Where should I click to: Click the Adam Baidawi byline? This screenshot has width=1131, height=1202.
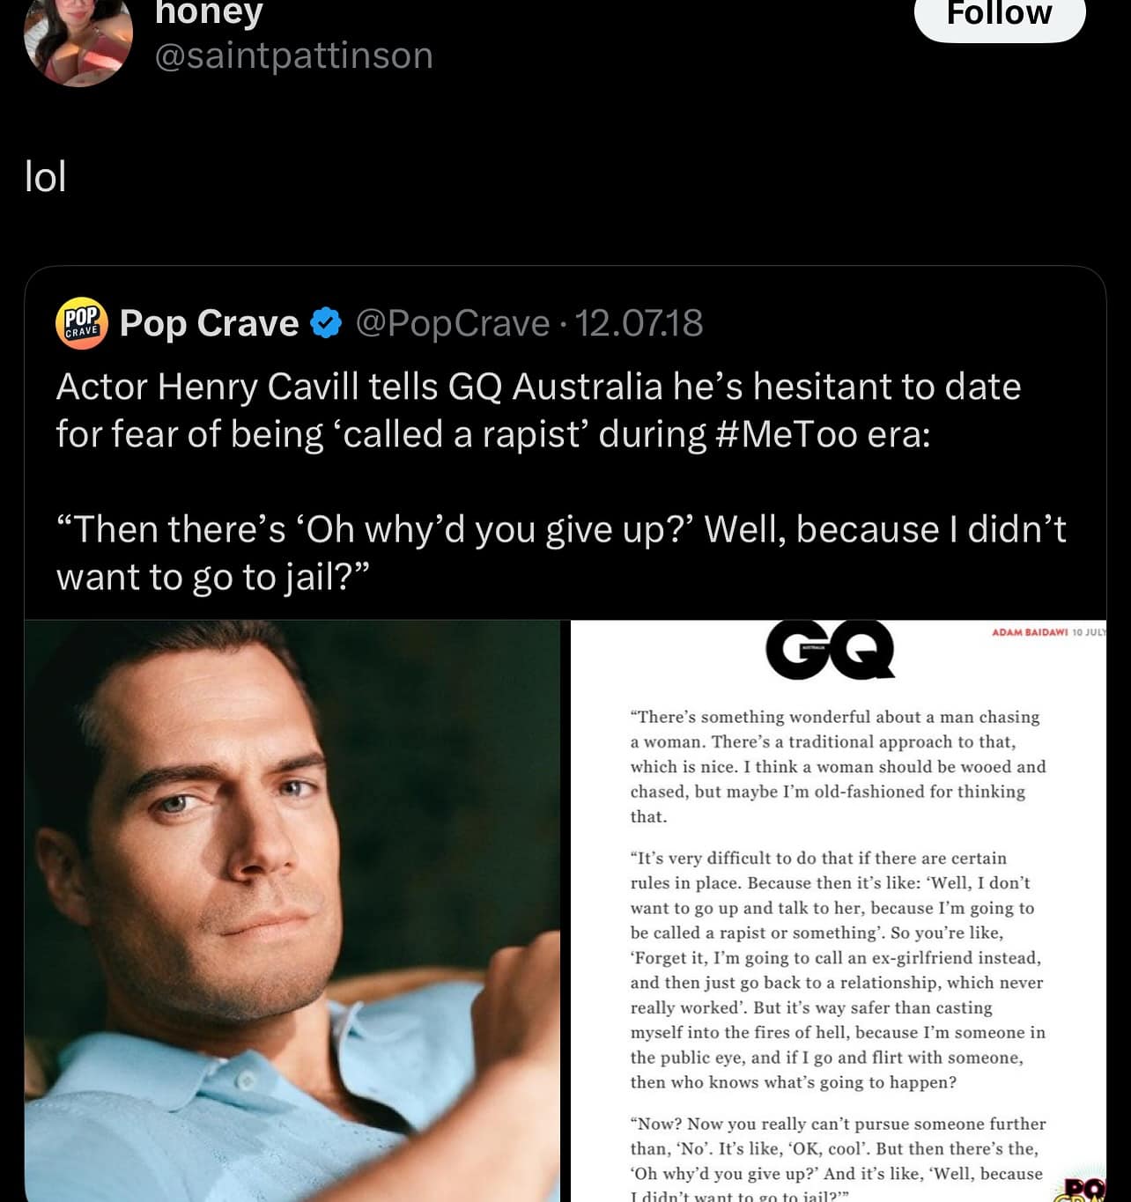tap(1029, 632)
